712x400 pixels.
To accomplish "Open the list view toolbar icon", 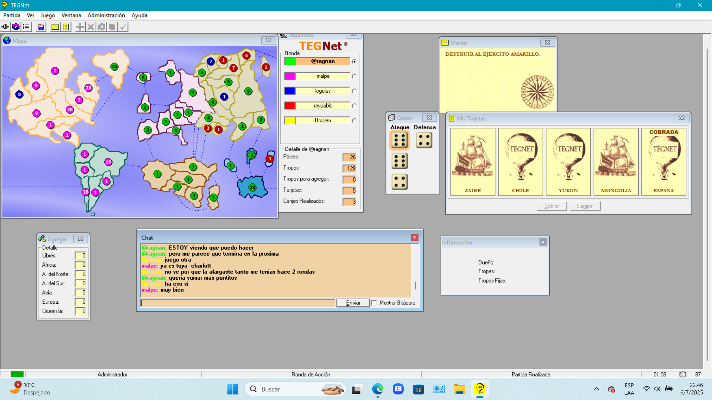I will [26, 27].
